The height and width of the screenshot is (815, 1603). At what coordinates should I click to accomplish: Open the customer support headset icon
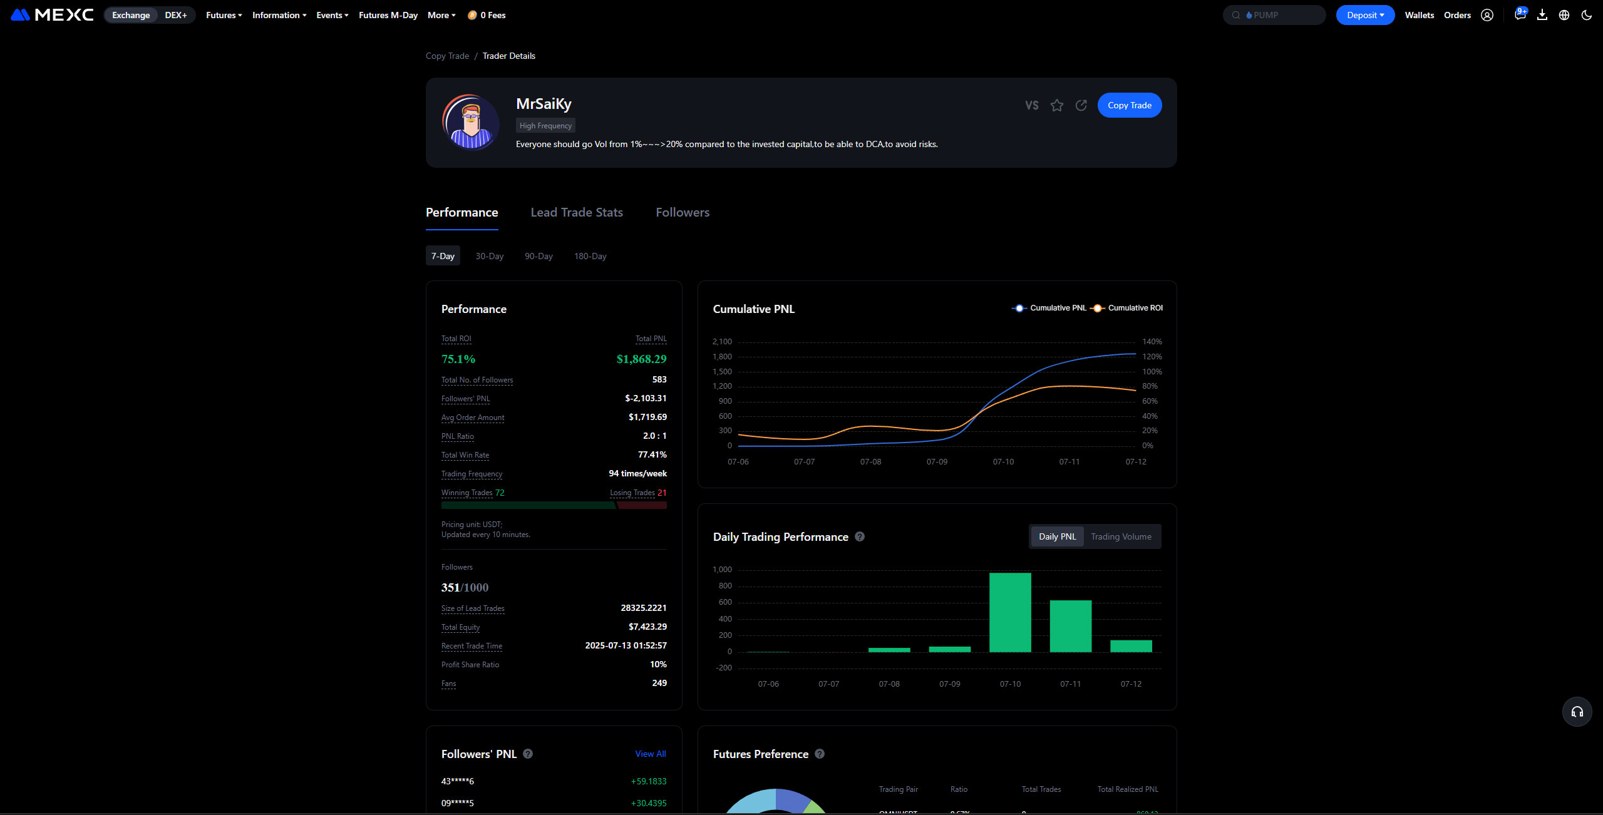(1577, 712)
